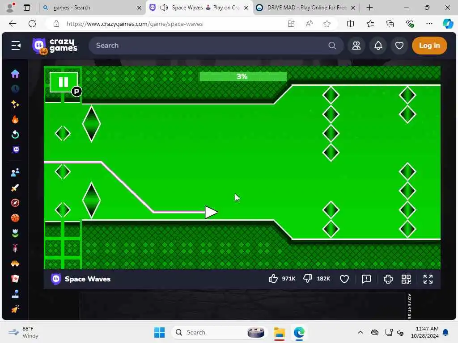This screenshot has width=458, height=343.
Task: Open the Edge Collections panel
Action: (x=390, y=24)
